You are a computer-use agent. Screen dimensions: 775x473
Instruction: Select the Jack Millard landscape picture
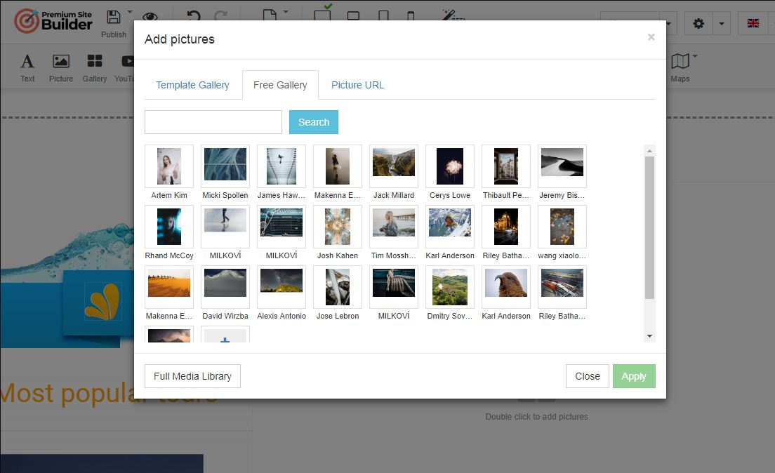393,166
